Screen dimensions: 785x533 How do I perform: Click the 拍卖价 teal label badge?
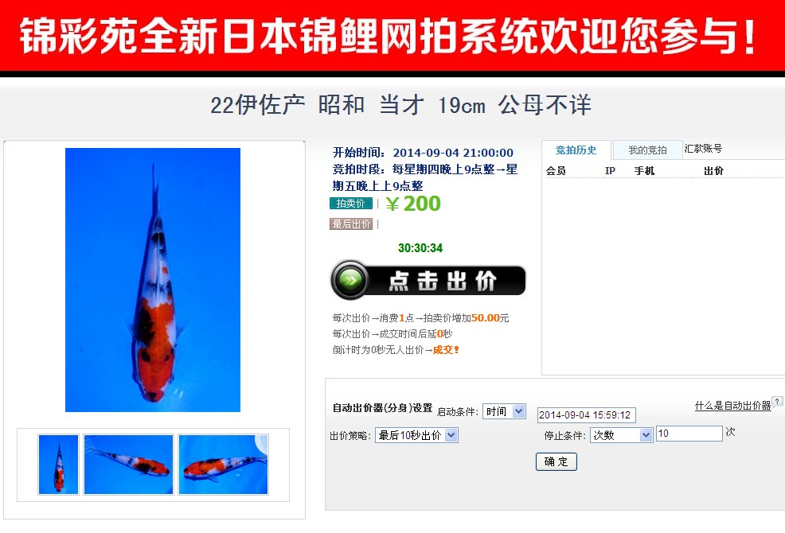[x=351, y=203]
